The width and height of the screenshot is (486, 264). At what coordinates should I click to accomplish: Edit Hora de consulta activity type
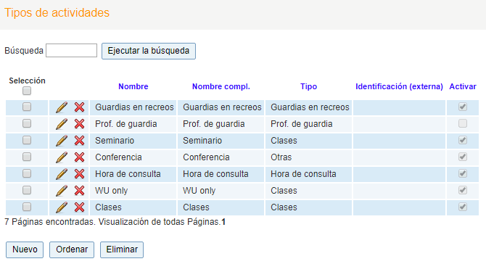pyautogui.click(x=62, y=174)
